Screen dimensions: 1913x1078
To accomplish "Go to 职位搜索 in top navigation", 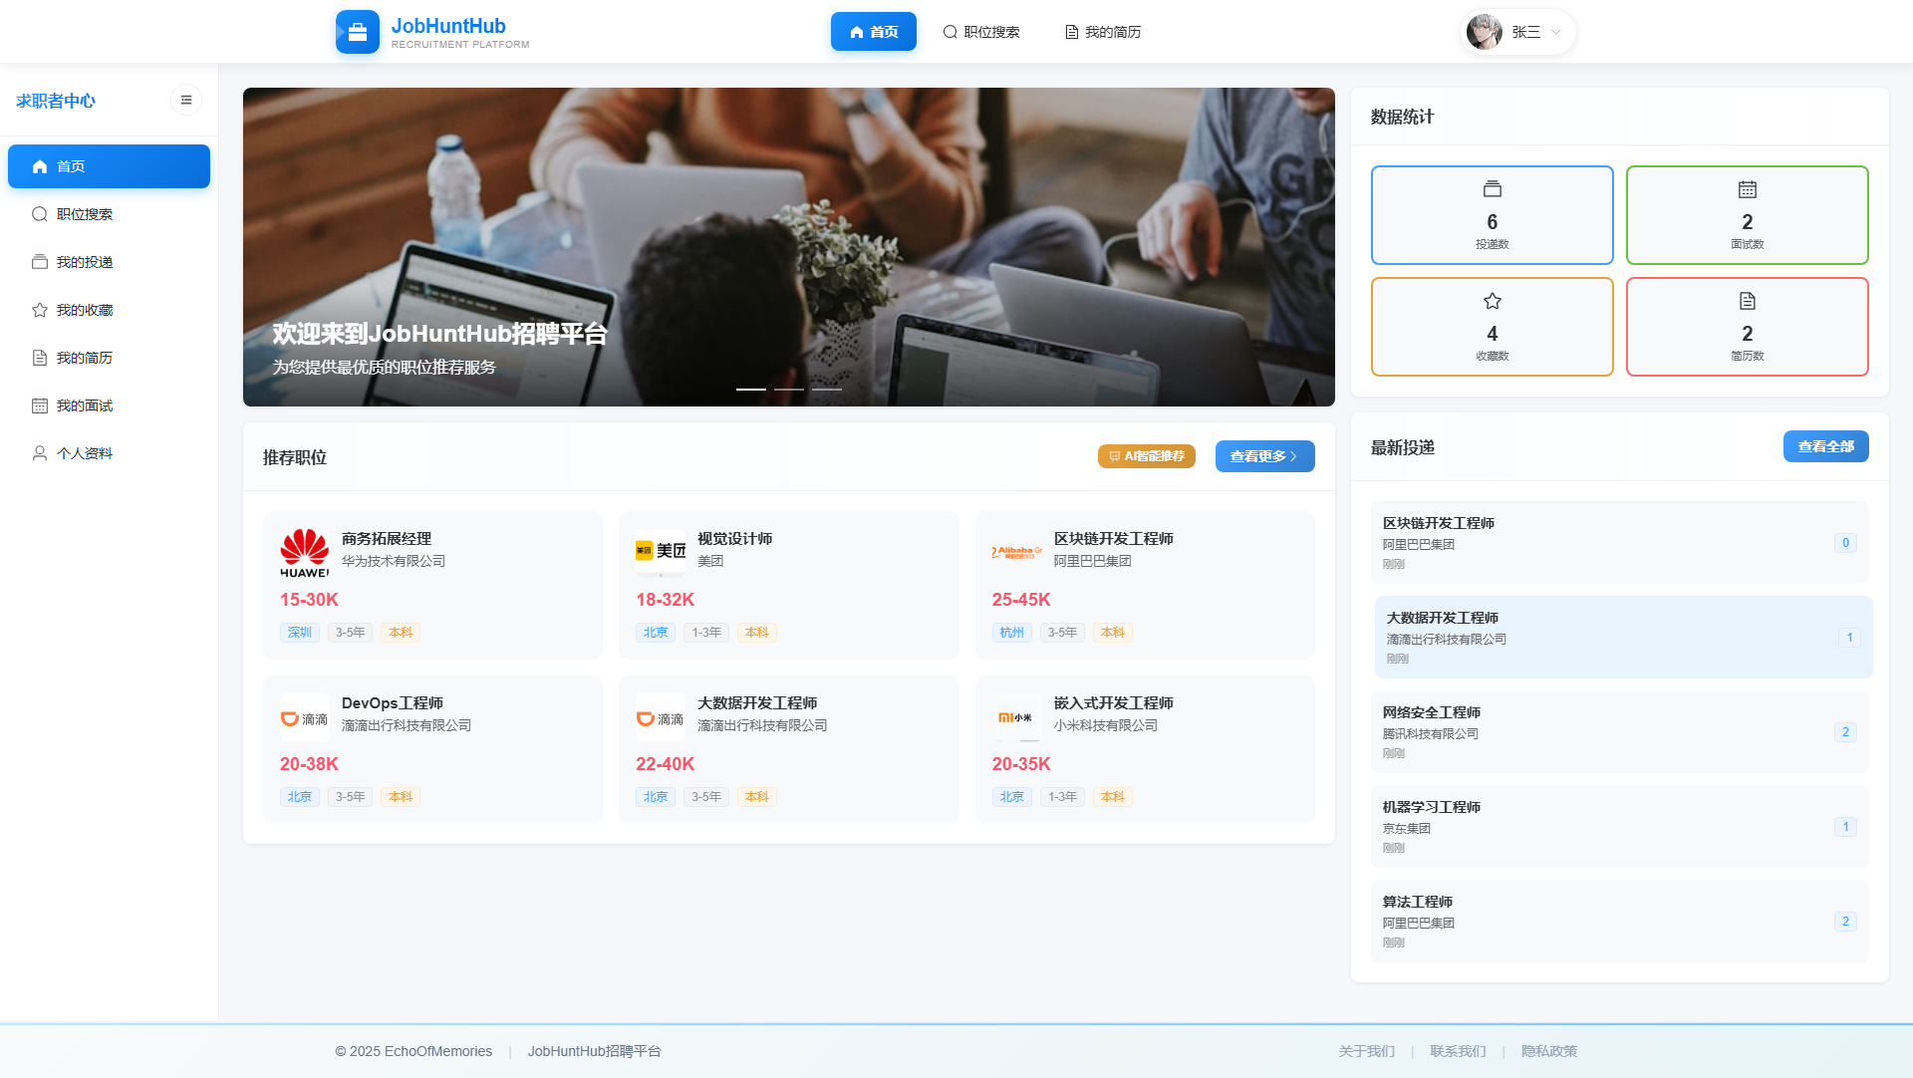I will [x=981, y=32].
